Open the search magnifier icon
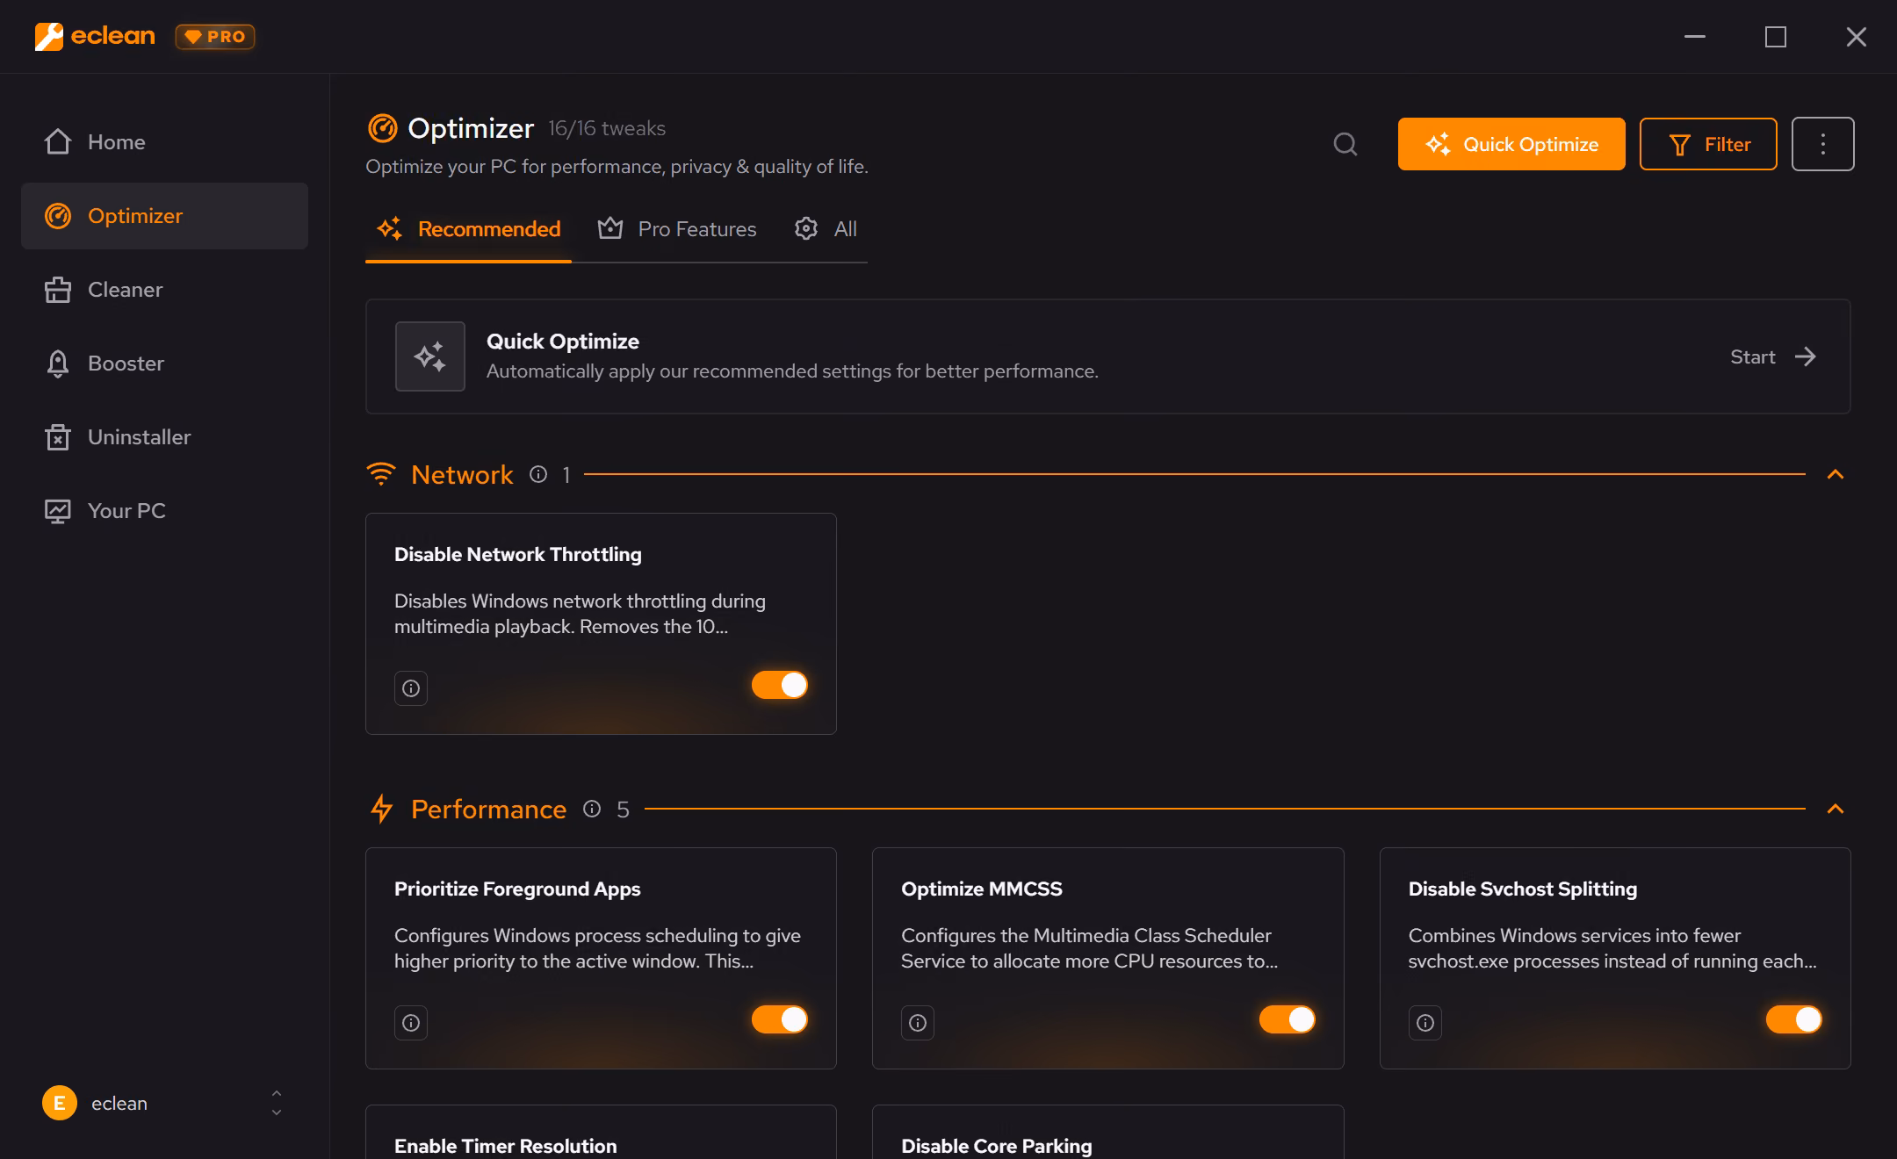This screenshot has width=1897, height=1159. click(1345, 144)
